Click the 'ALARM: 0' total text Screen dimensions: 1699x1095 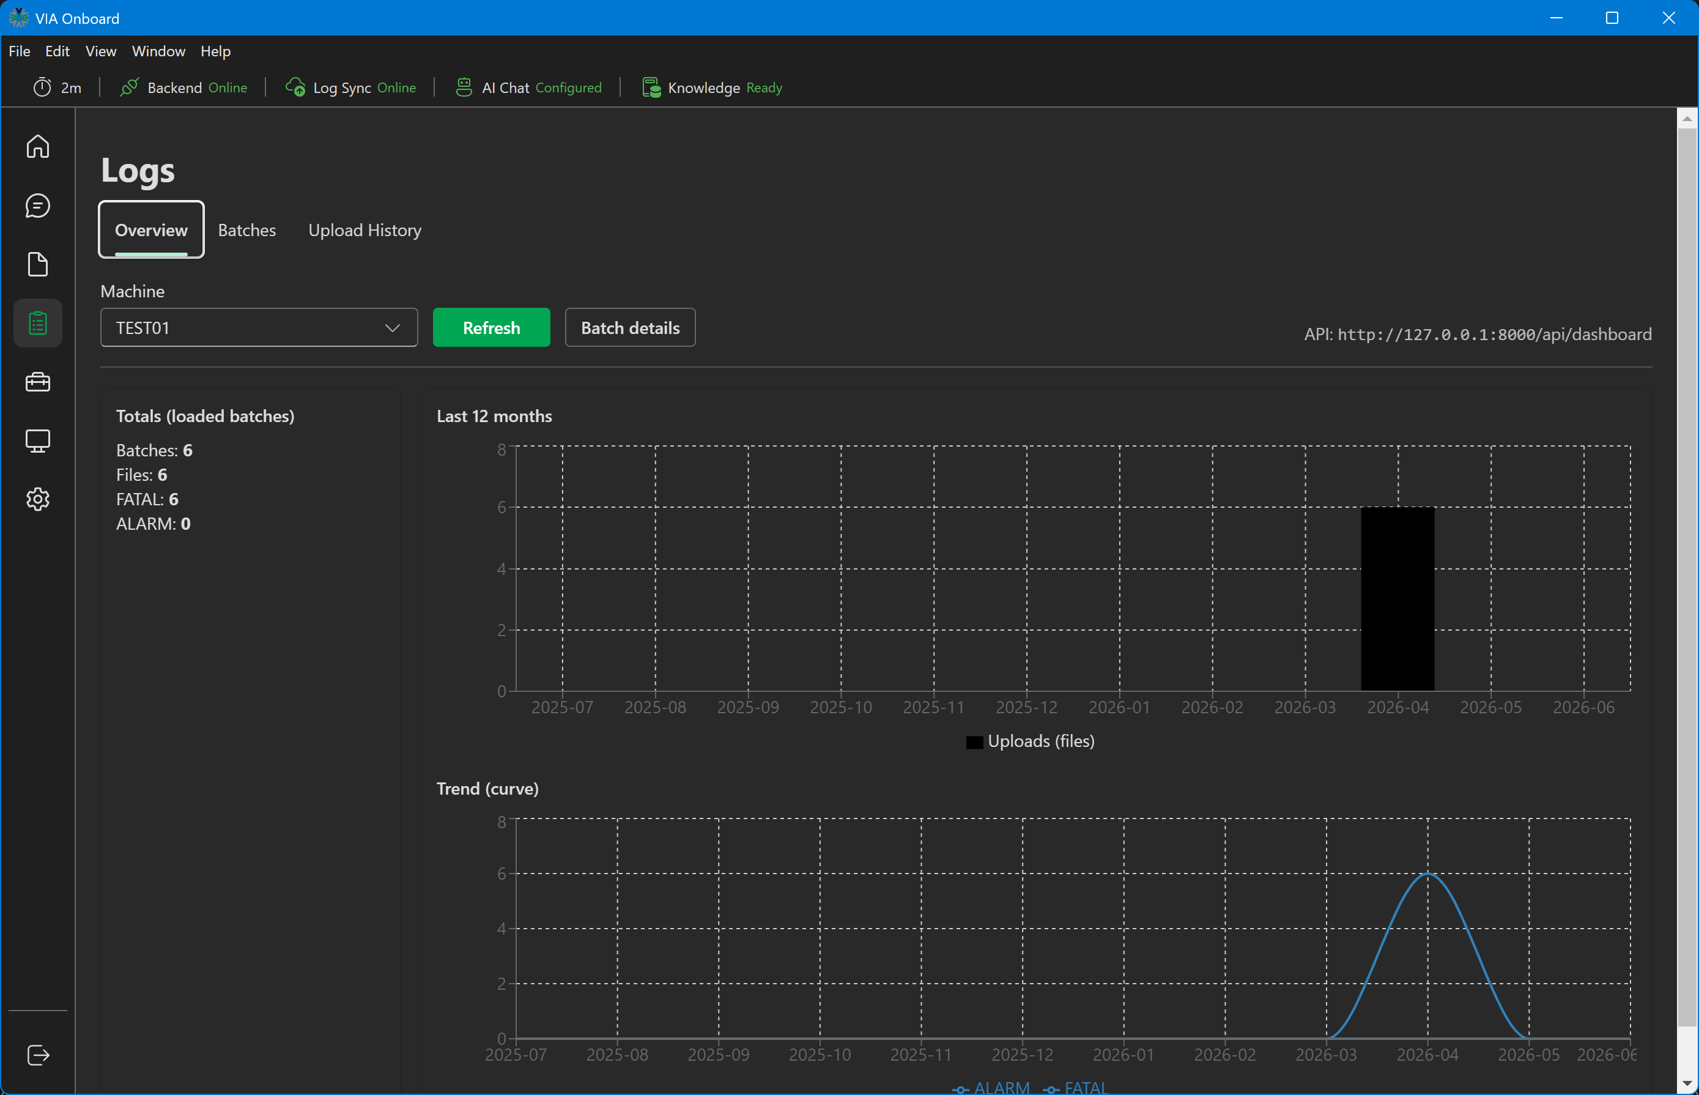pyautogui.click(x=153, y=523)
